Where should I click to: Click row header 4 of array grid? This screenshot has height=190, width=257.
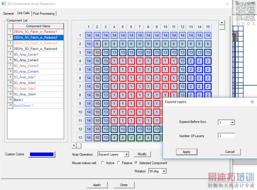pos(80,61)
